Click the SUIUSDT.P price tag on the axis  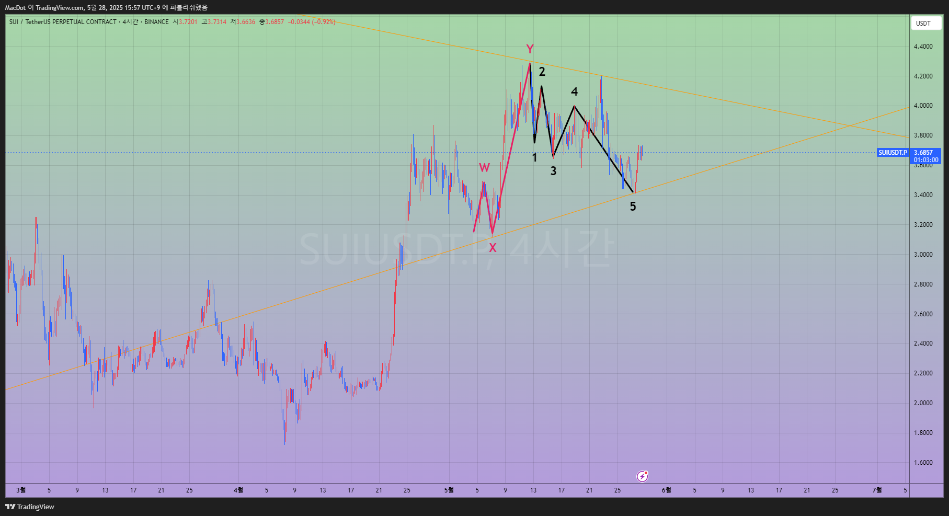tap(893, 153)
